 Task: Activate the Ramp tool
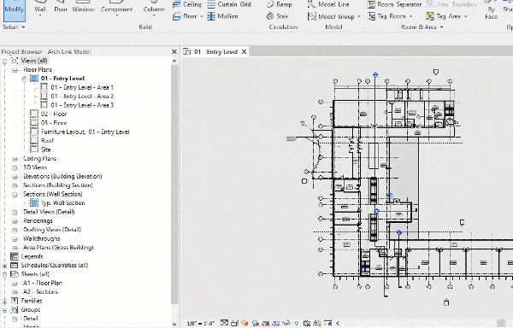click(x=279, y=4)
